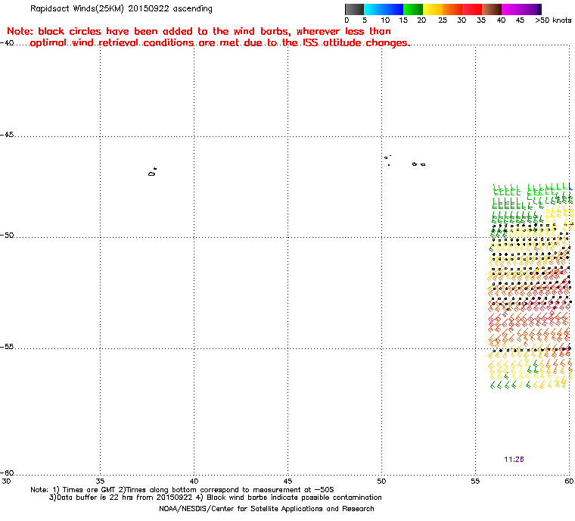The image size is (575, 521).
Task: Click the '-45' latitude axis label
Action: point(7,135)
